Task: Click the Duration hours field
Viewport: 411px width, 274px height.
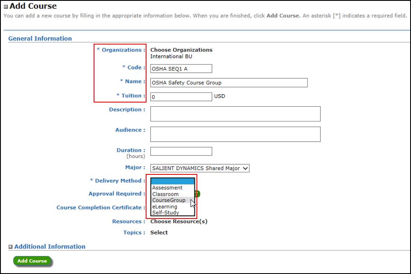Action: (181, 151)
